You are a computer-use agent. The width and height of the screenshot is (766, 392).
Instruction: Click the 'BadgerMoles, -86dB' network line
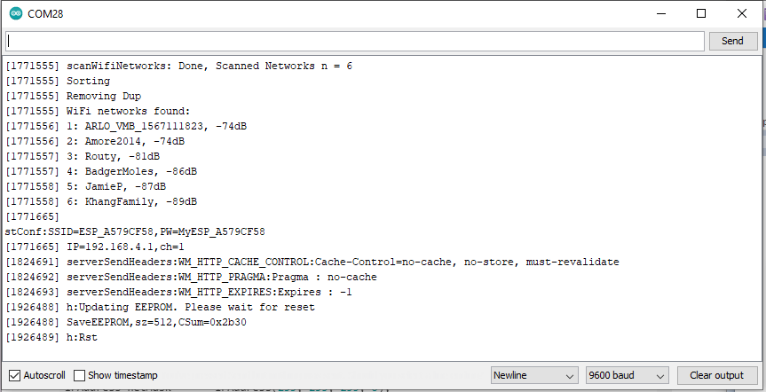101,172
